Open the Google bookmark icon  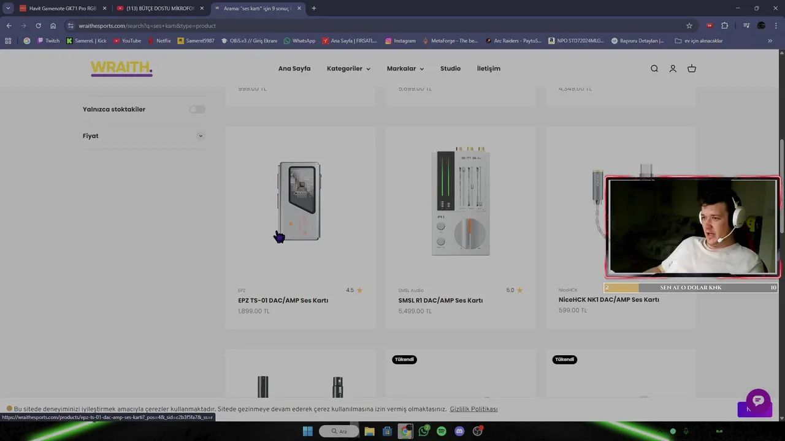[x=27, y=41]
